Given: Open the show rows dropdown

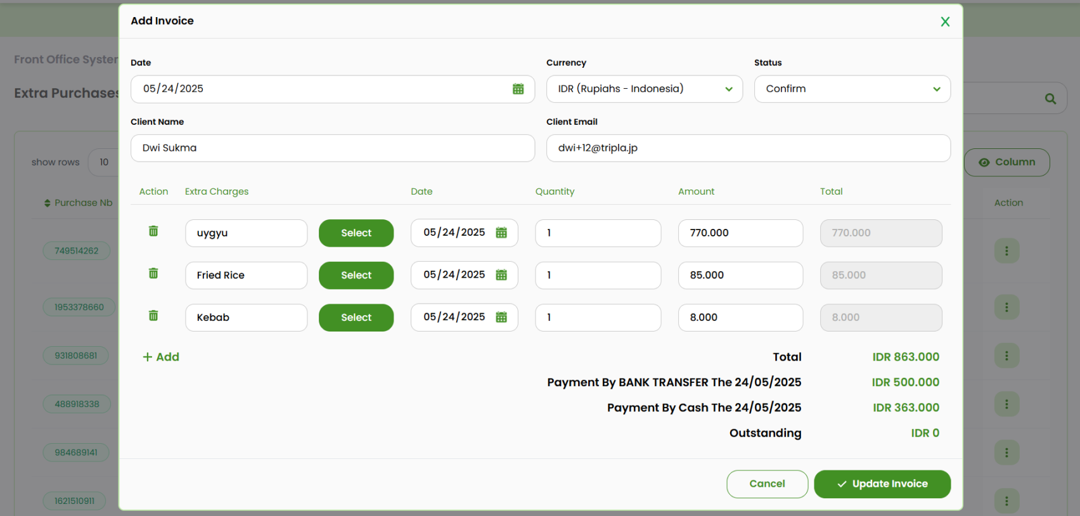Looking at the screenshot, I should click(103, 162).
